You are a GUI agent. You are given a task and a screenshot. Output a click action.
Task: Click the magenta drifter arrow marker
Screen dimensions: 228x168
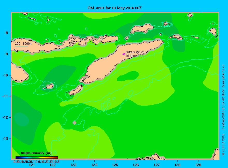click(x=124, y=54)
